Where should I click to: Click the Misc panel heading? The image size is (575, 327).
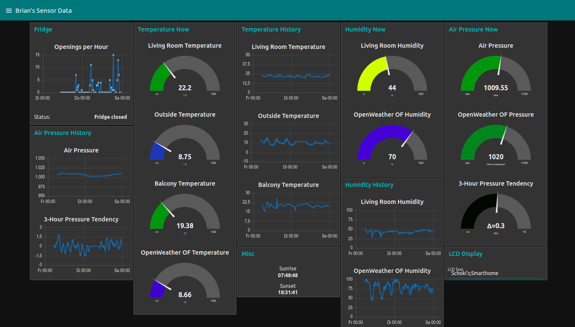[x=248, y=254]
